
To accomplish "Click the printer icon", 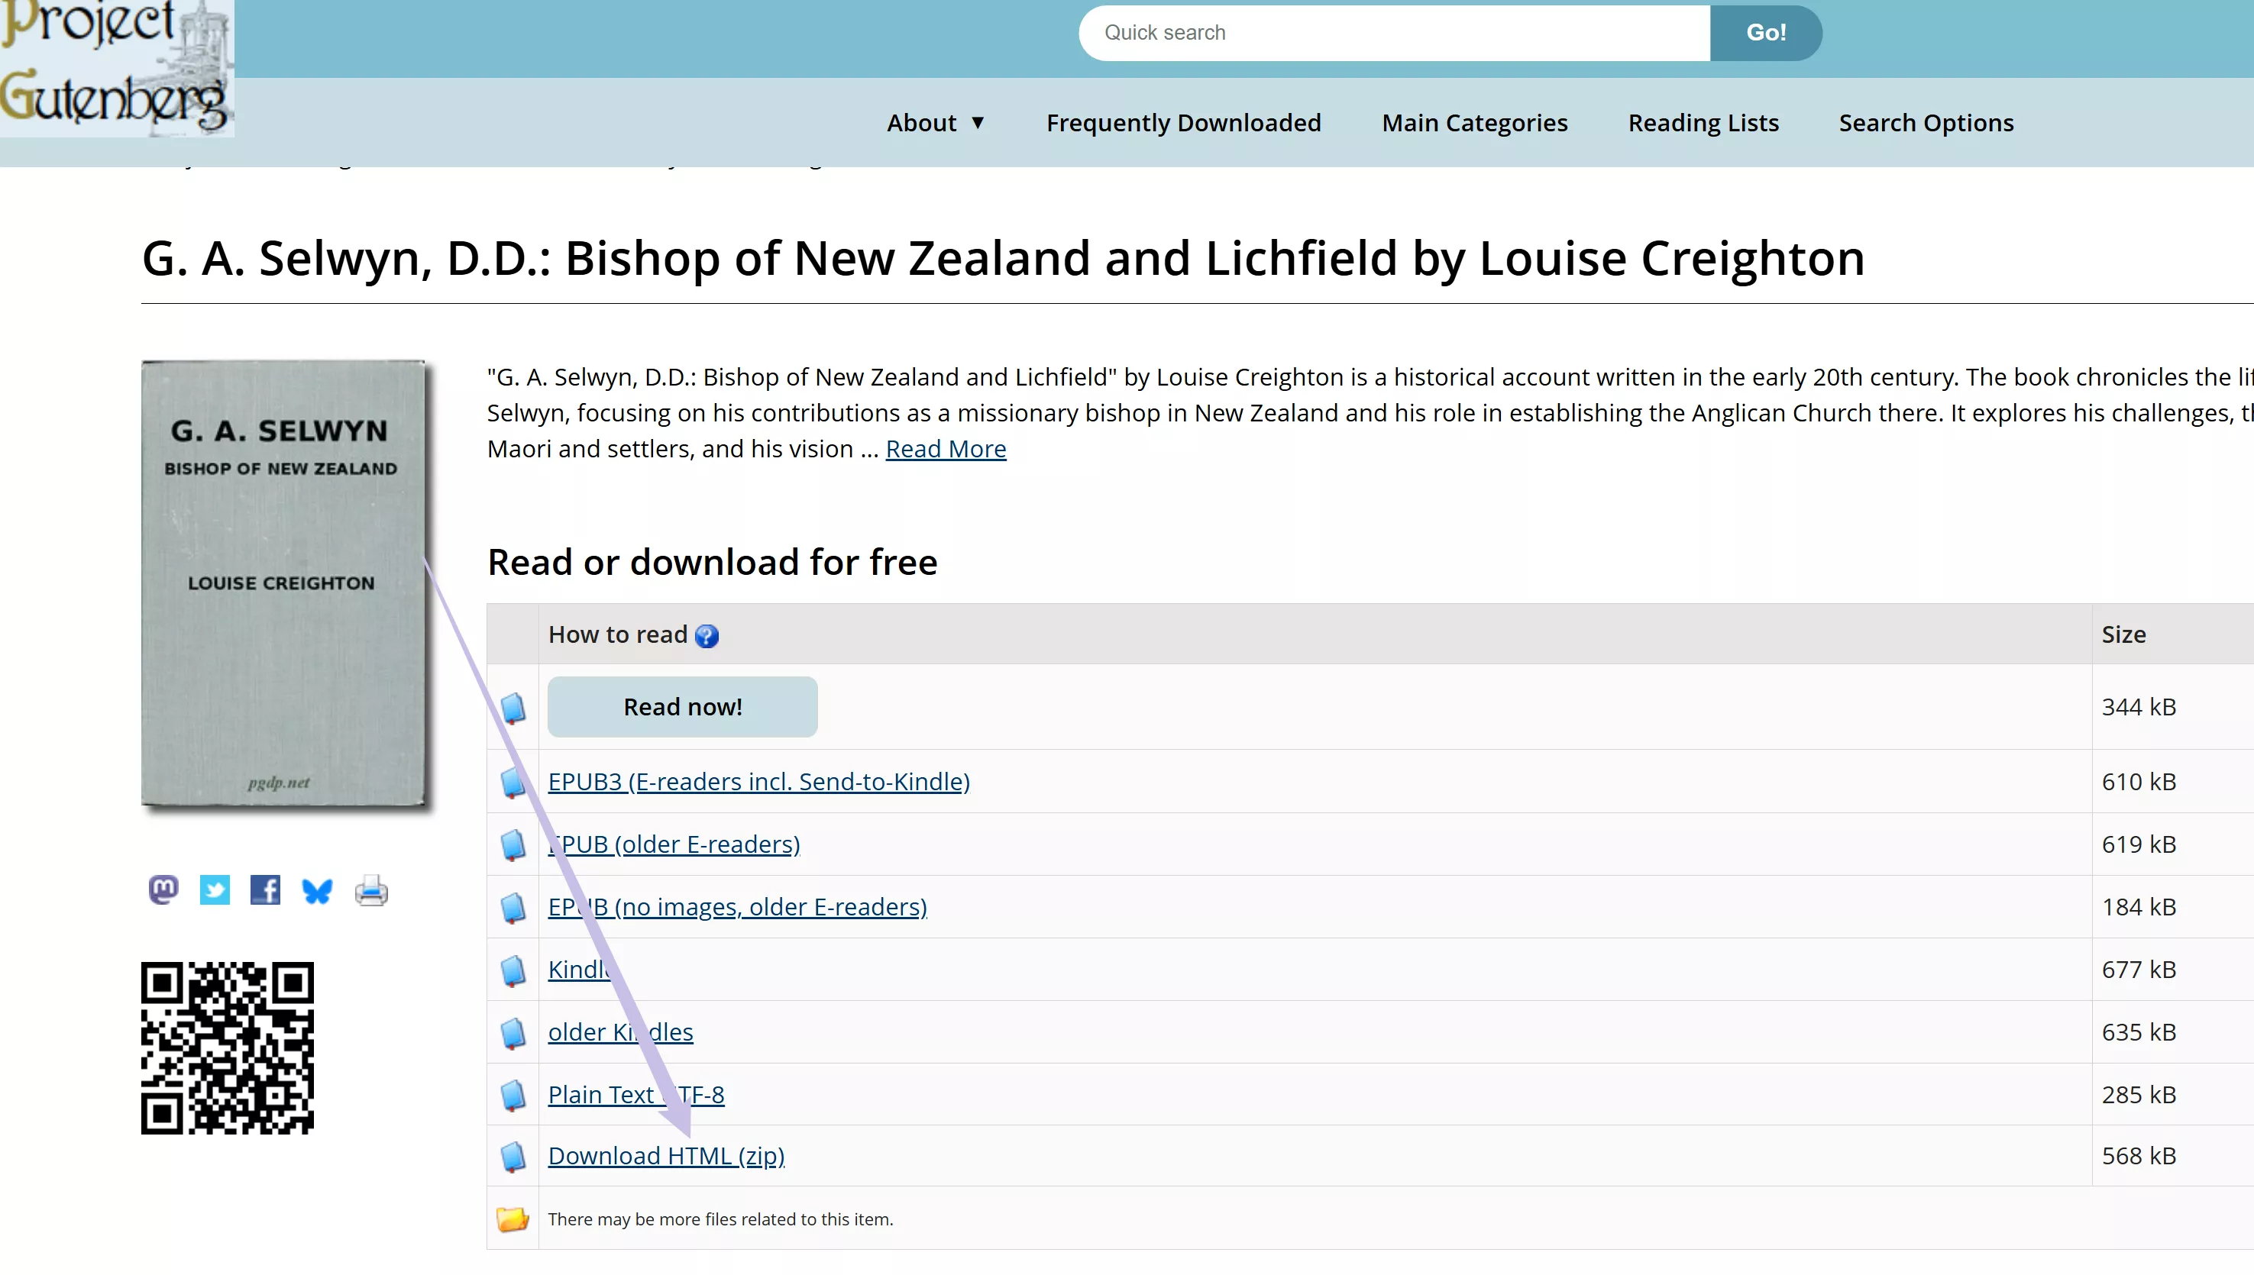I will pos(371,892).
